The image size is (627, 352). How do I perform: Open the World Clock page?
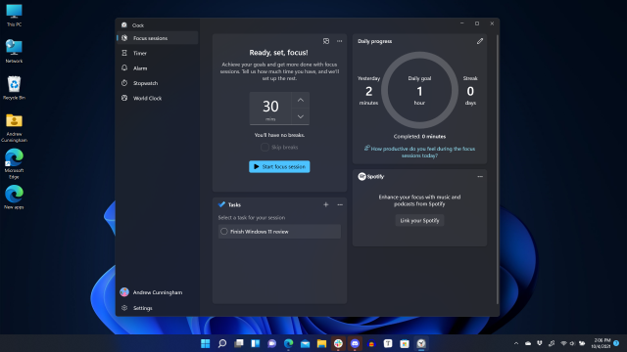[x=158, y=98]
